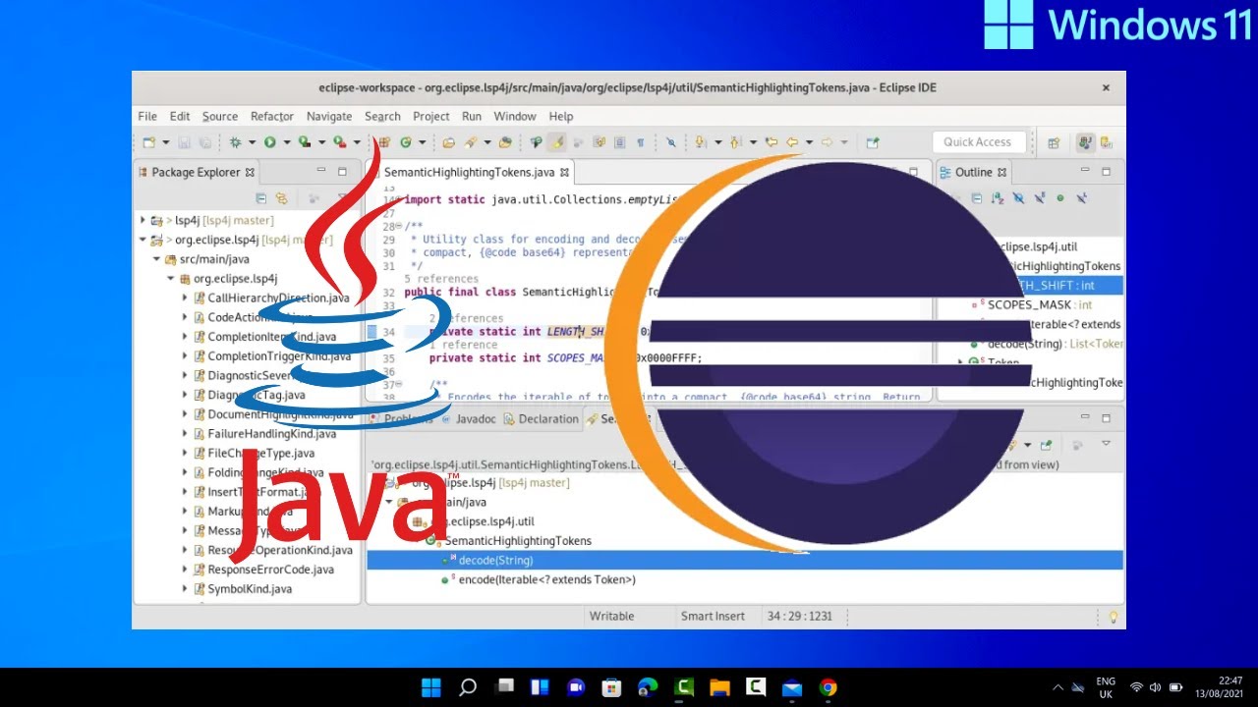The width and height of the screenshot is (1258, 707).
Task: Click the Smart Insert status bar entry
Action: 715,616
